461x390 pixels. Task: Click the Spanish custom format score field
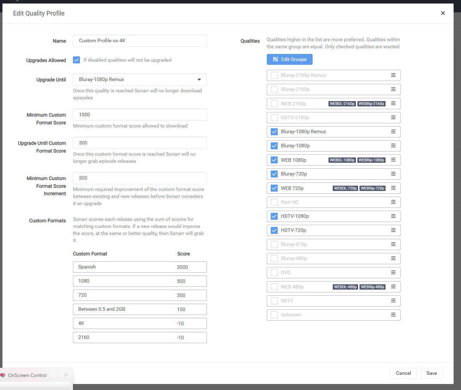tap(189, 267)
